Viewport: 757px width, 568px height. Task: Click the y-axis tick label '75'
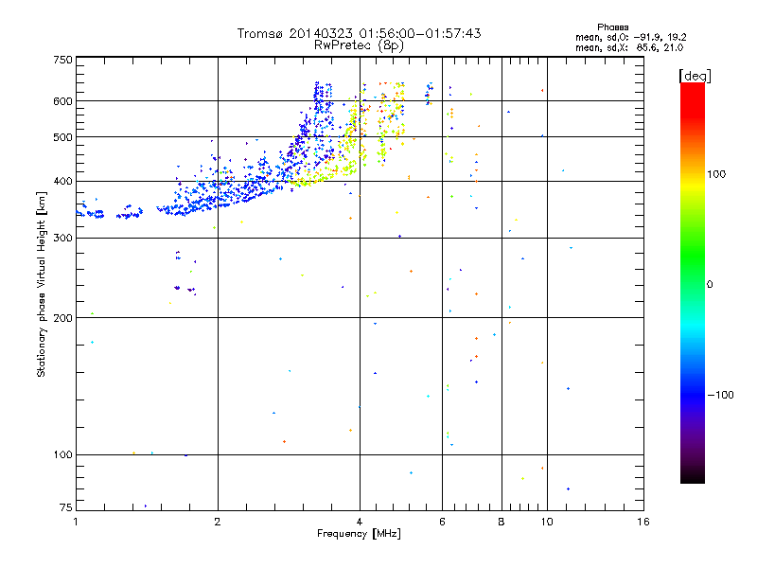tap(66, 507)
